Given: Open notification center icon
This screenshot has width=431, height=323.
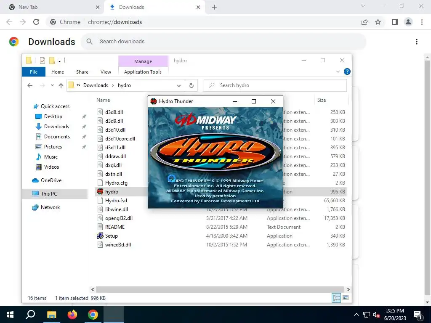Looking at the screenshot, I should pyautogui.click(x=418, y=315).
